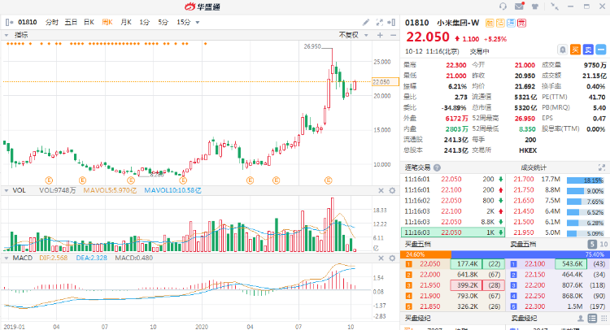Click the 买盘五档 header

(417, 244)
